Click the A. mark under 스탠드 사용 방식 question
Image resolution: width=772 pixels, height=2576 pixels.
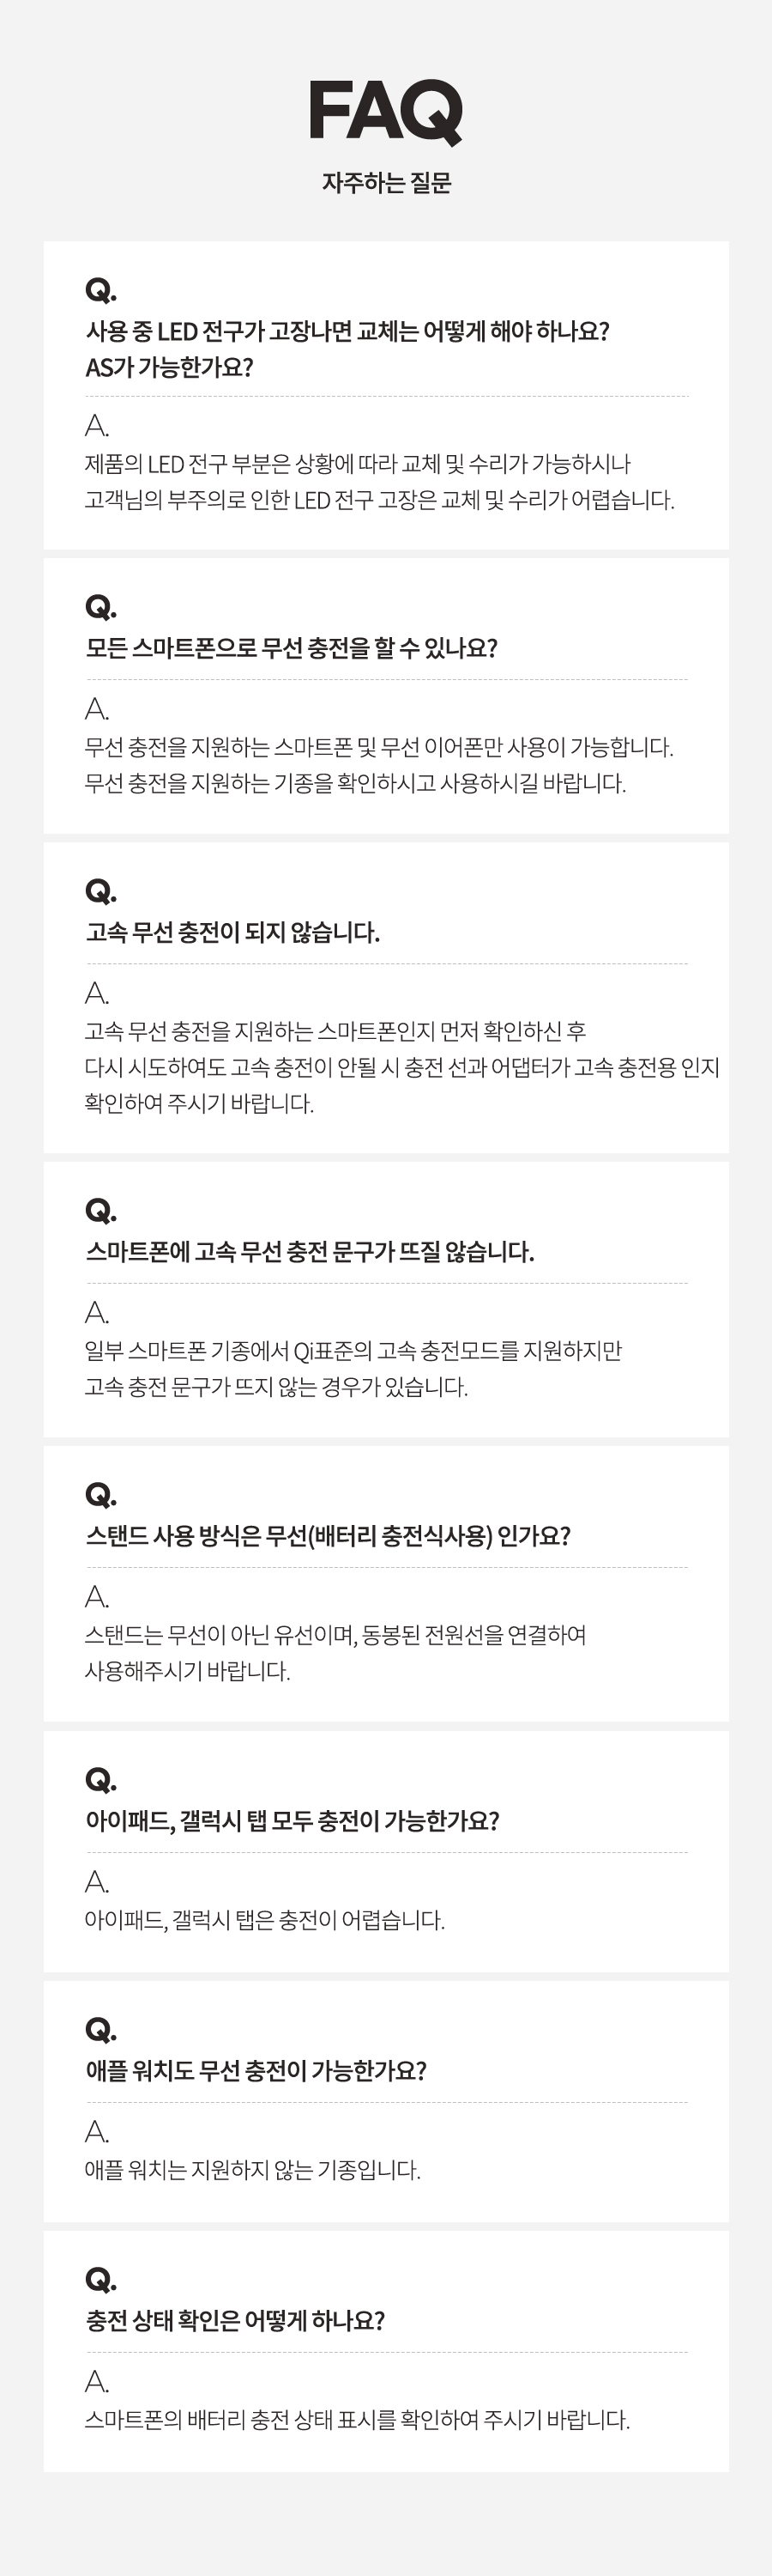point(97,1596)
